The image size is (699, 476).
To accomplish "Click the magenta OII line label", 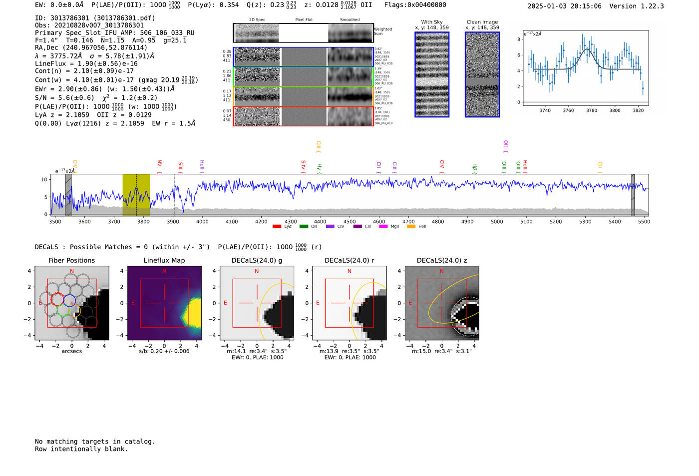I will pos(506,146).
